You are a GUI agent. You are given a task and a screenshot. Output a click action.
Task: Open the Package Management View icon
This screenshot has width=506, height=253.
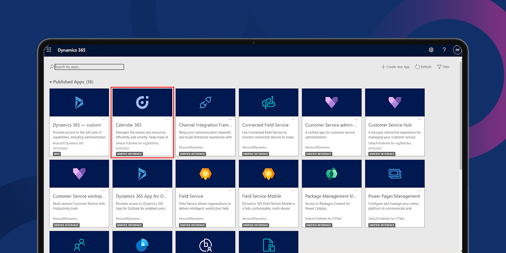click(331, 174)
